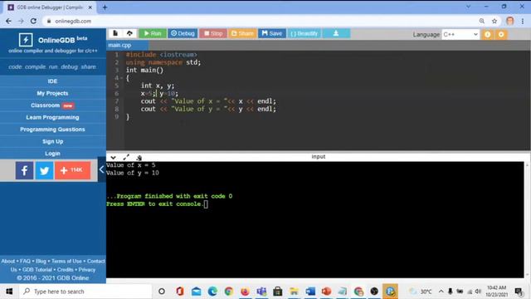Close the GDB online Debugger tab

90,7
